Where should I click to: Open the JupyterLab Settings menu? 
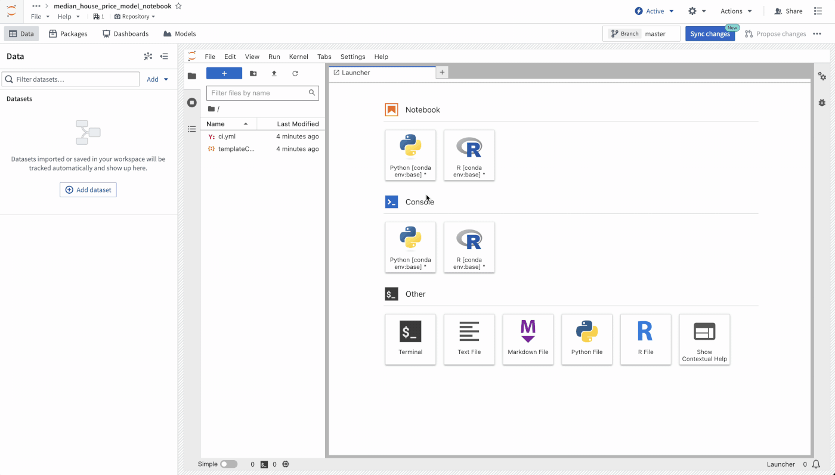click(353, 57)
